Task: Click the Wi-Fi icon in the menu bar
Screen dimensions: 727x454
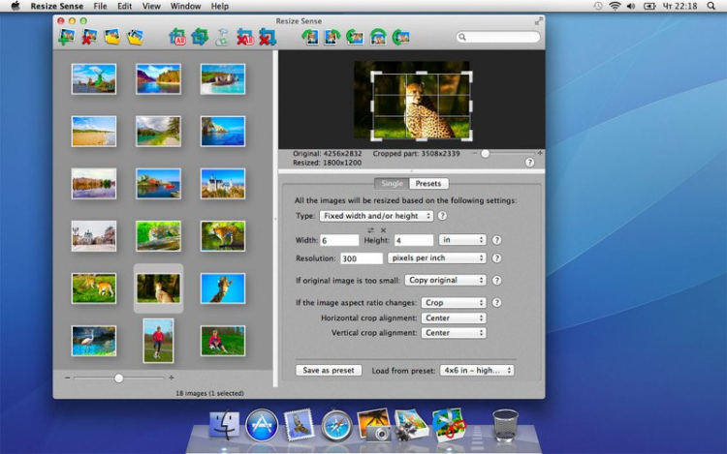Action: pyautogui.click(x=615, y=6)
